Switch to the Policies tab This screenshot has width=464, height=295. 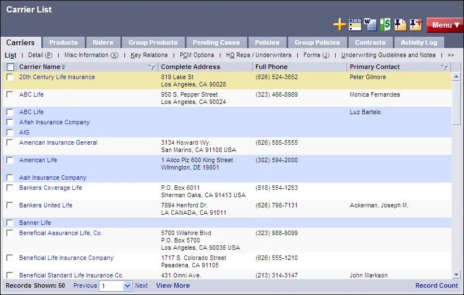(x=267, y=42)
